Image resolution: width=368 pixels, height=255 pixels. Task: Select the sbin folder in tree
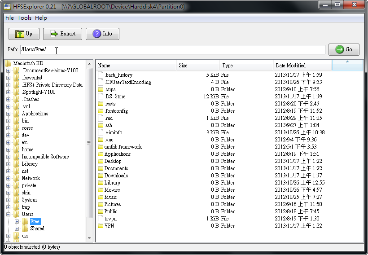click(x=26, y=193)
